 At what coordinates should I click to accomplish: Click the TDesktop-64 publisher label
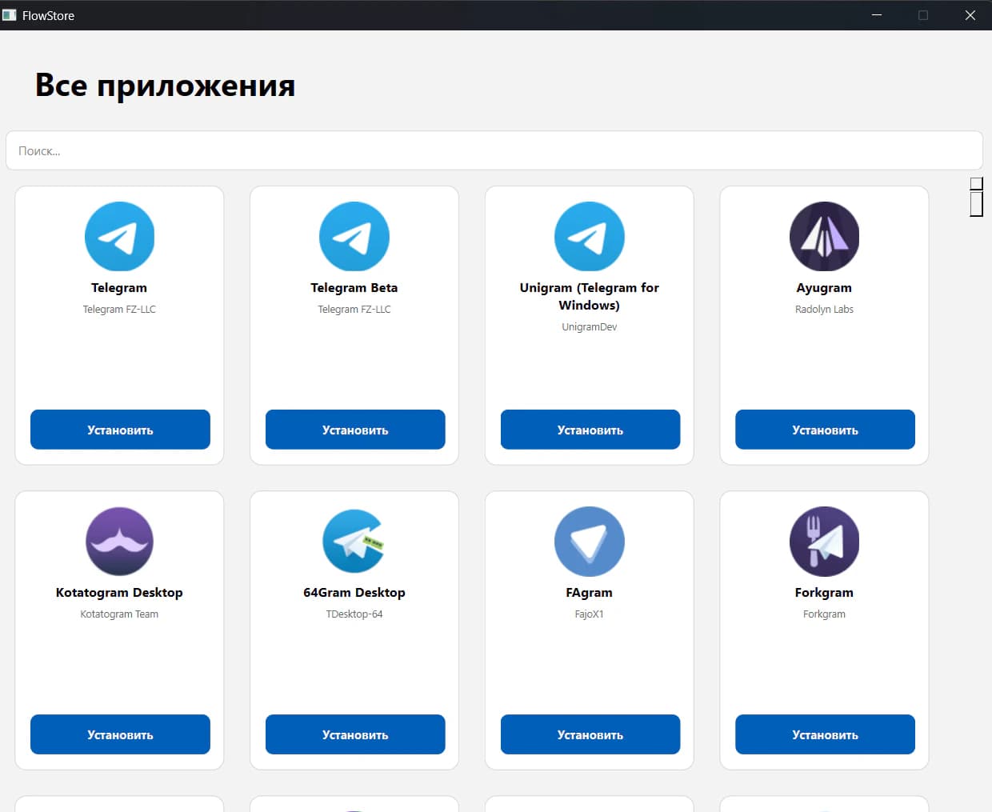tap(354, 614)
